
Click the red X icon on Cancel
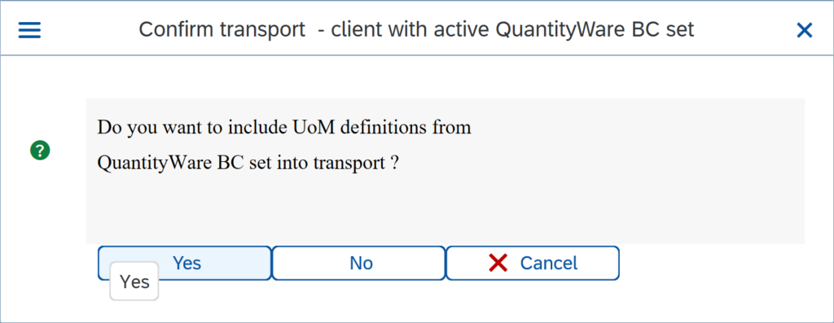[498, 263]
